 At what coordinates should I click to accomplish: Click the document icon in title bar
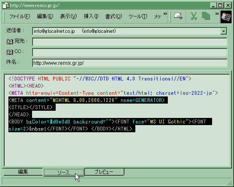6,5
